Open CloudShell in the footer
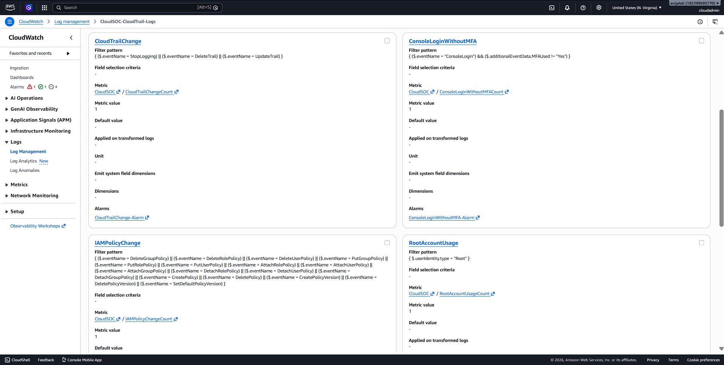 [18, 360]
